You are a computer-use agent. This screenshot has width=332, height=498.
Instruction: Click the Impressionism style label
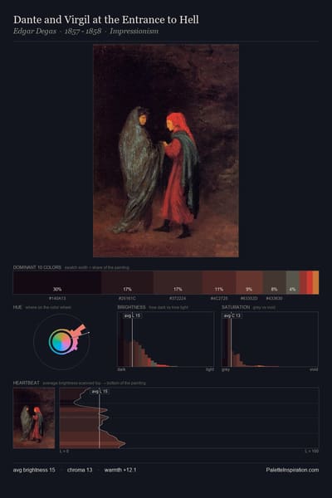134,32
